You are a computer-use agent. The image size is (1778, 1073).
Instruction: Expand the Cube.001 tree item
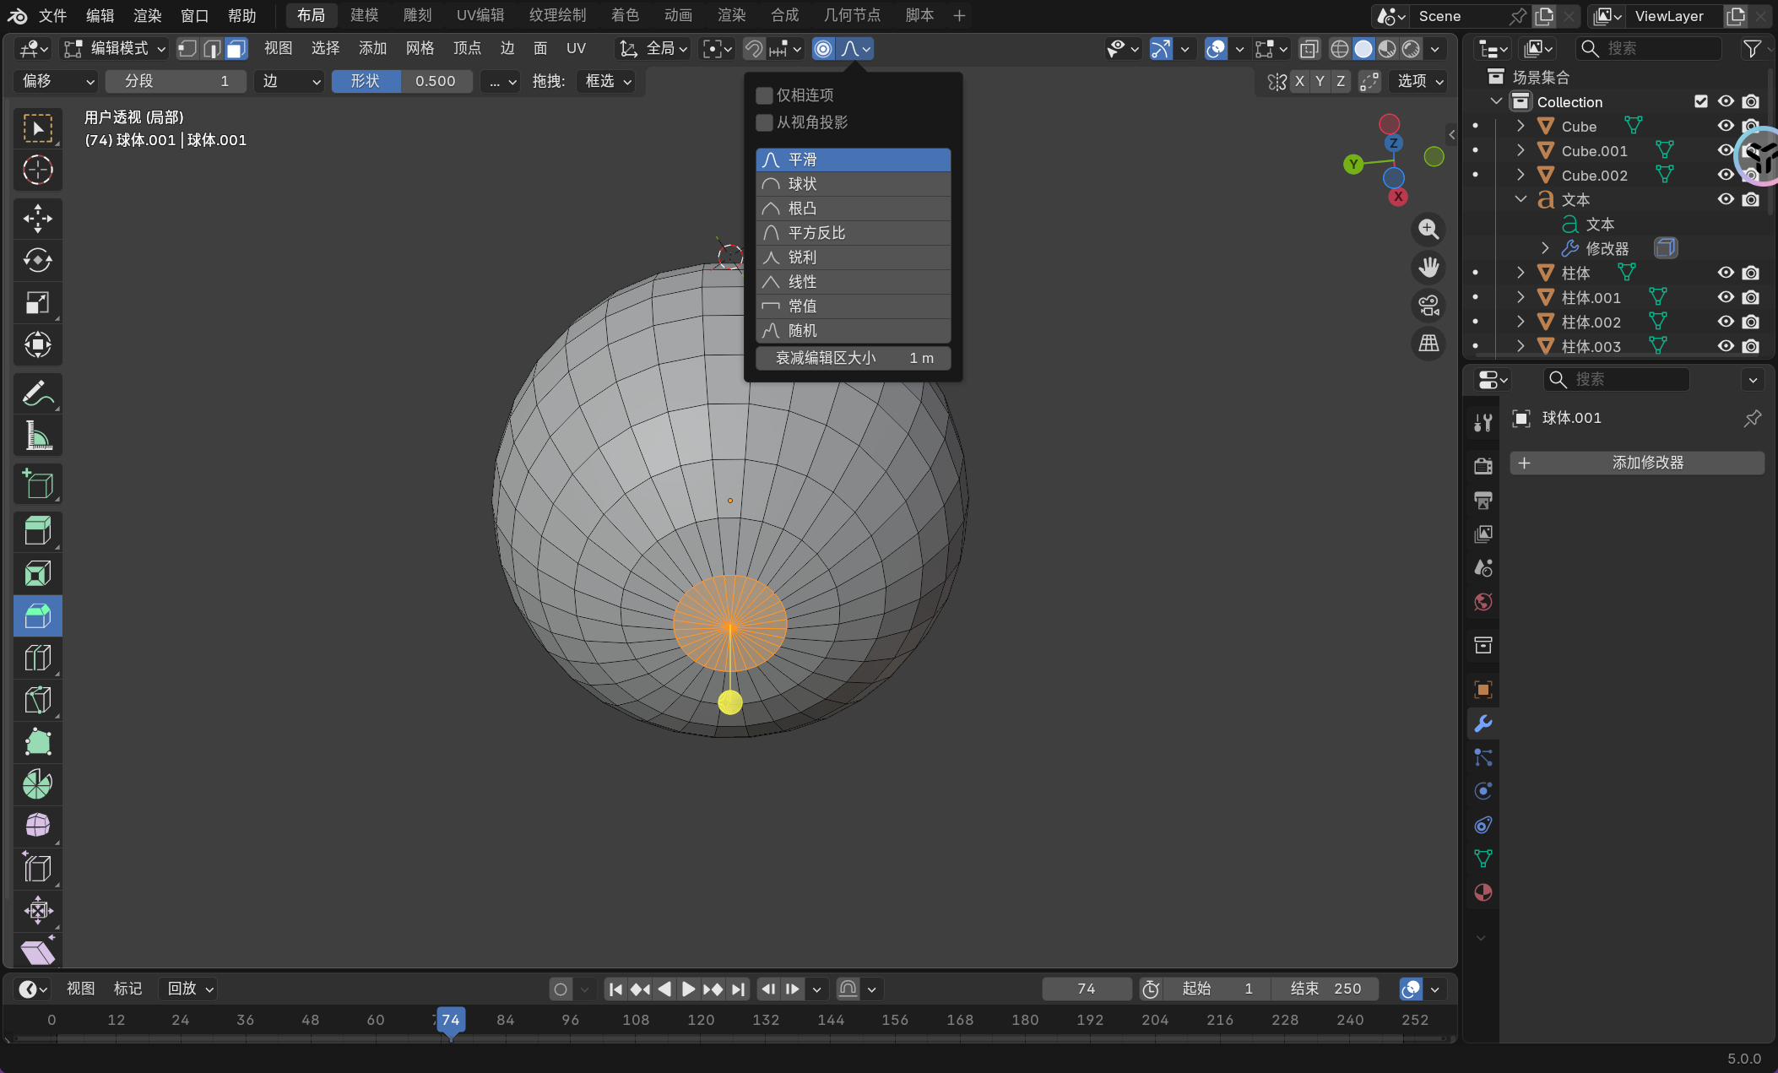[1521, 150]
